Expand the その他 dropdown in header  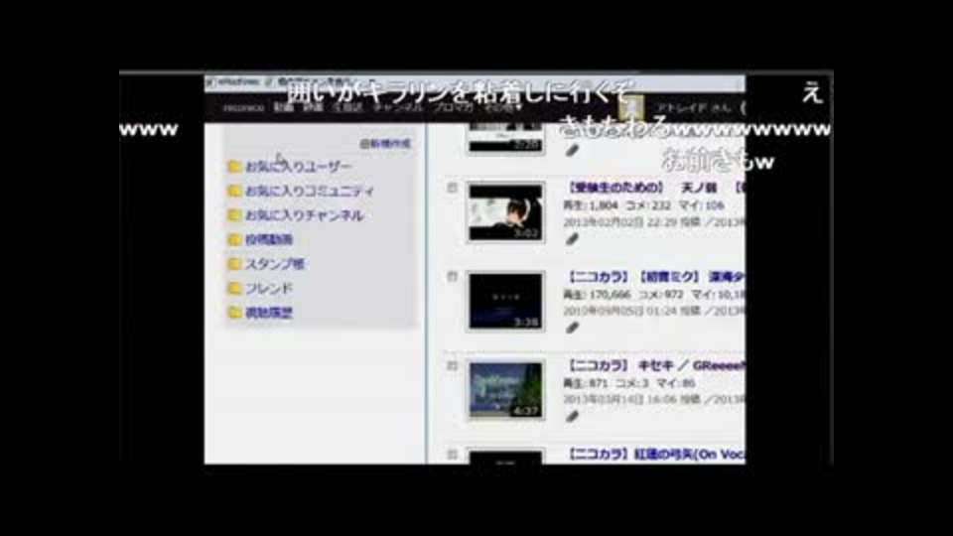click(x=503, y=107)
